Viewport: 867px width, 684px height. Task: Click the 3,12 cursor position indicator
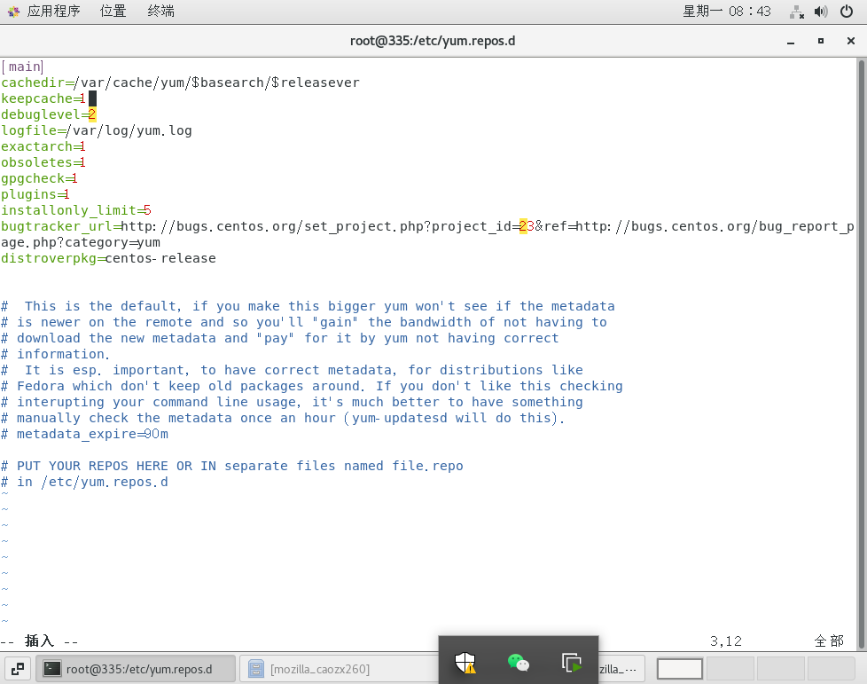pos(726,641)
